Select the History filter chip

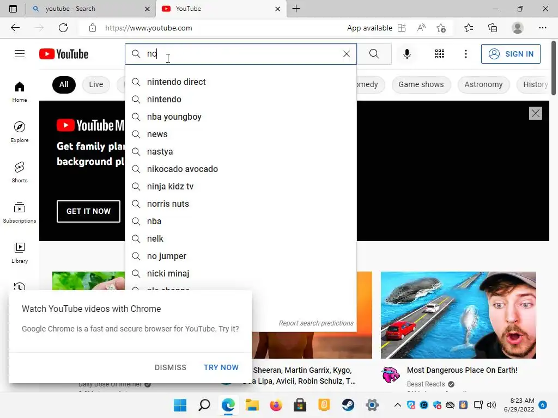(535, 84)
